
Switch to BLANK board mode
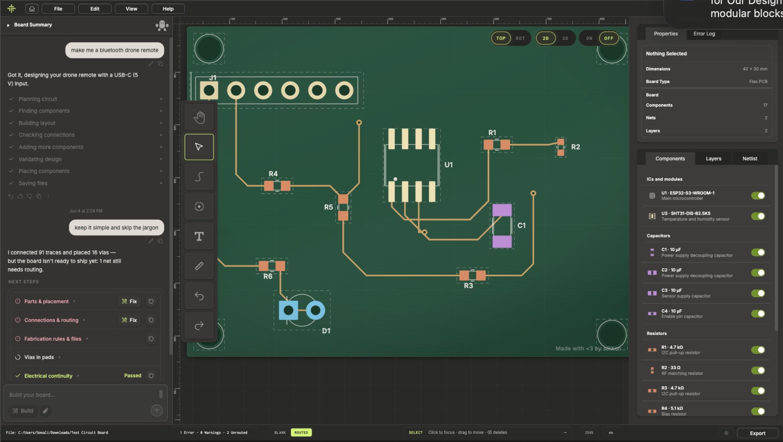pyautogui.click(x=280, y=433)
